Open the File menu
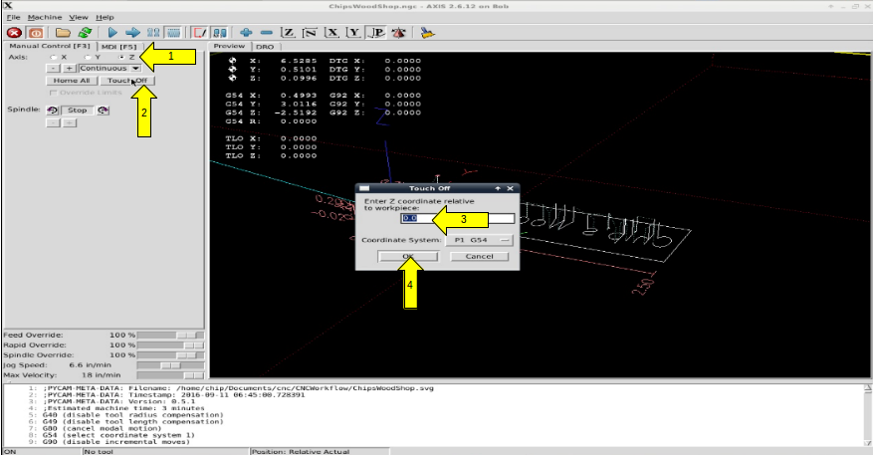873x455 pixels. 13,17
